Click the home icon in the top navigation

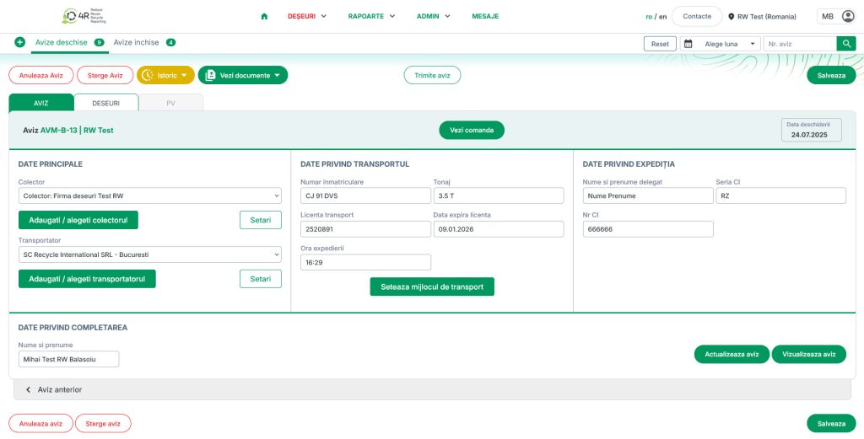(264, 16)
